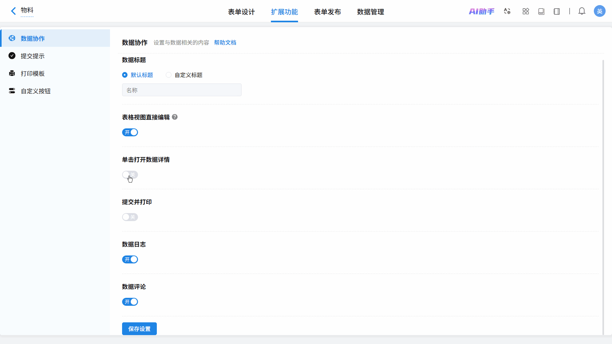Open 打印模板 in the sidebar
The width and height of the screenshot is (612, 344).
tap(33, 74)
